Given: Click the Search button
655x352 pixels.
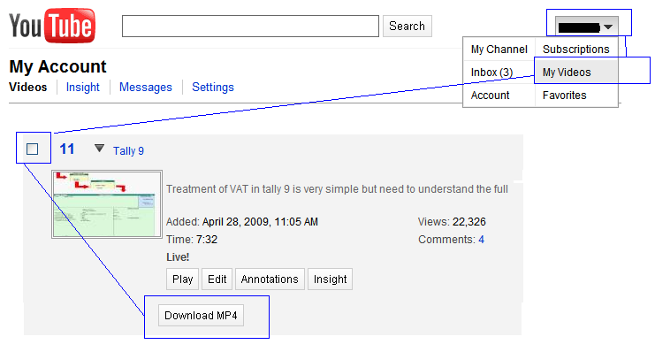Looking at the screenshot, I should pos(407,26).
